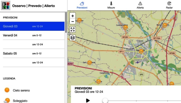Open the Previsioni forecast tab

coord(82,5)
